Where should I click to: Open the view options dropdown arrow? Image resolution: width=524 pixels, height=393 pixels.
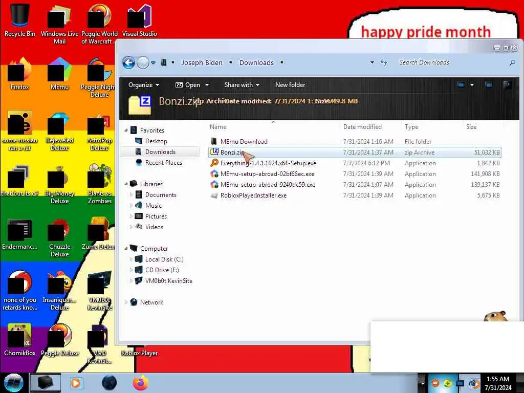tap(472, 85)
